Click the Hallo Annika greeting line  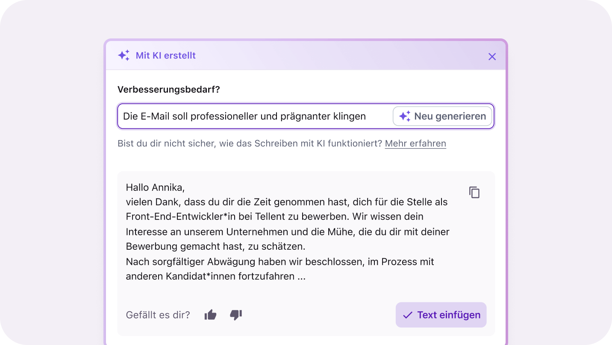pyautogui.click(x=155, y=187)
